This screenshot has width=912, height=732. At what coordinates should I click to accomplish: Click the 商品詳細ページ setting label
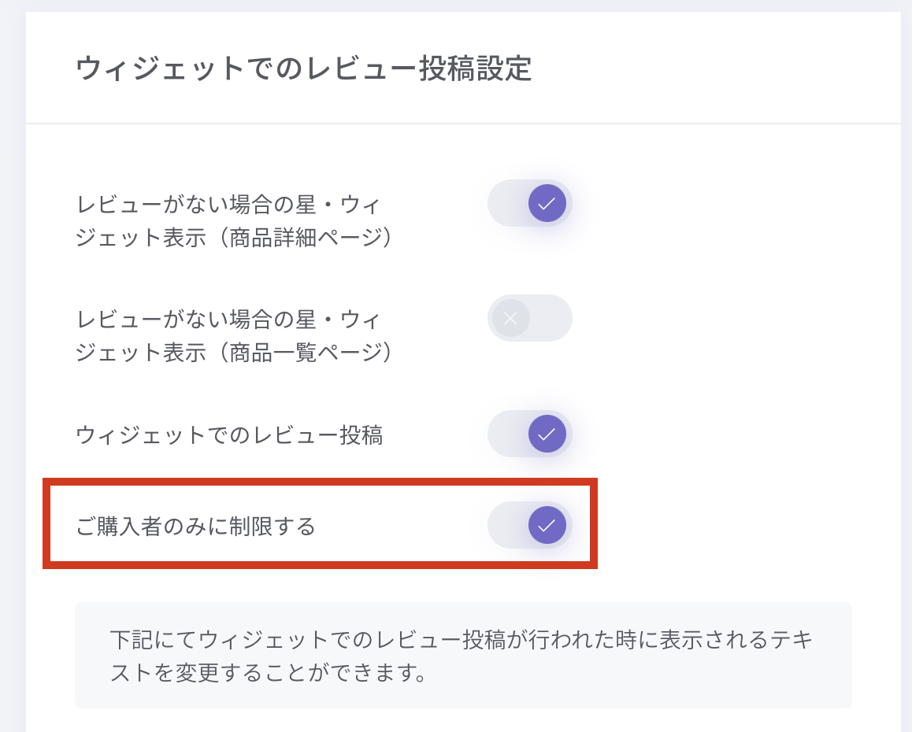pos(234,221)
